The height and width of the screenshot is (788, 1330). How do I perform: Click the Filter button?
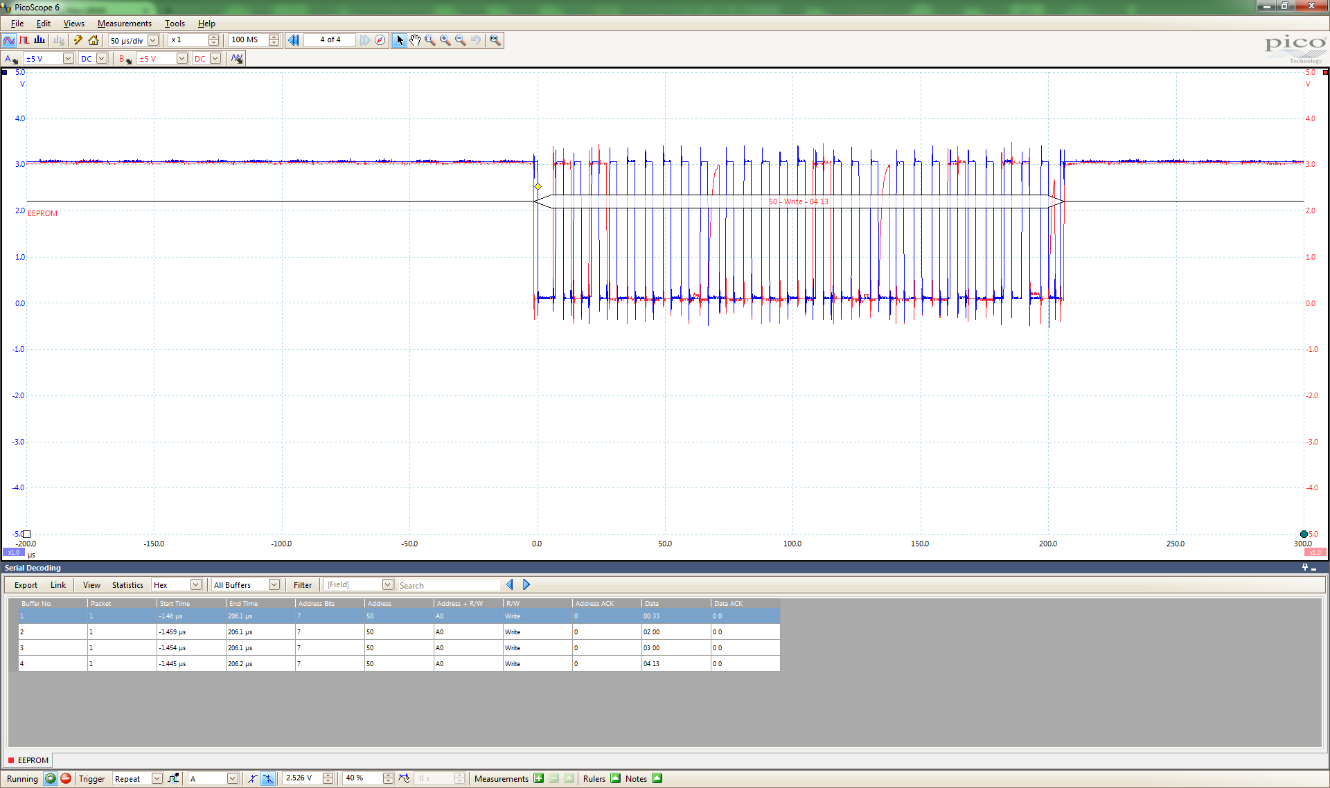(x=303, y=585)
